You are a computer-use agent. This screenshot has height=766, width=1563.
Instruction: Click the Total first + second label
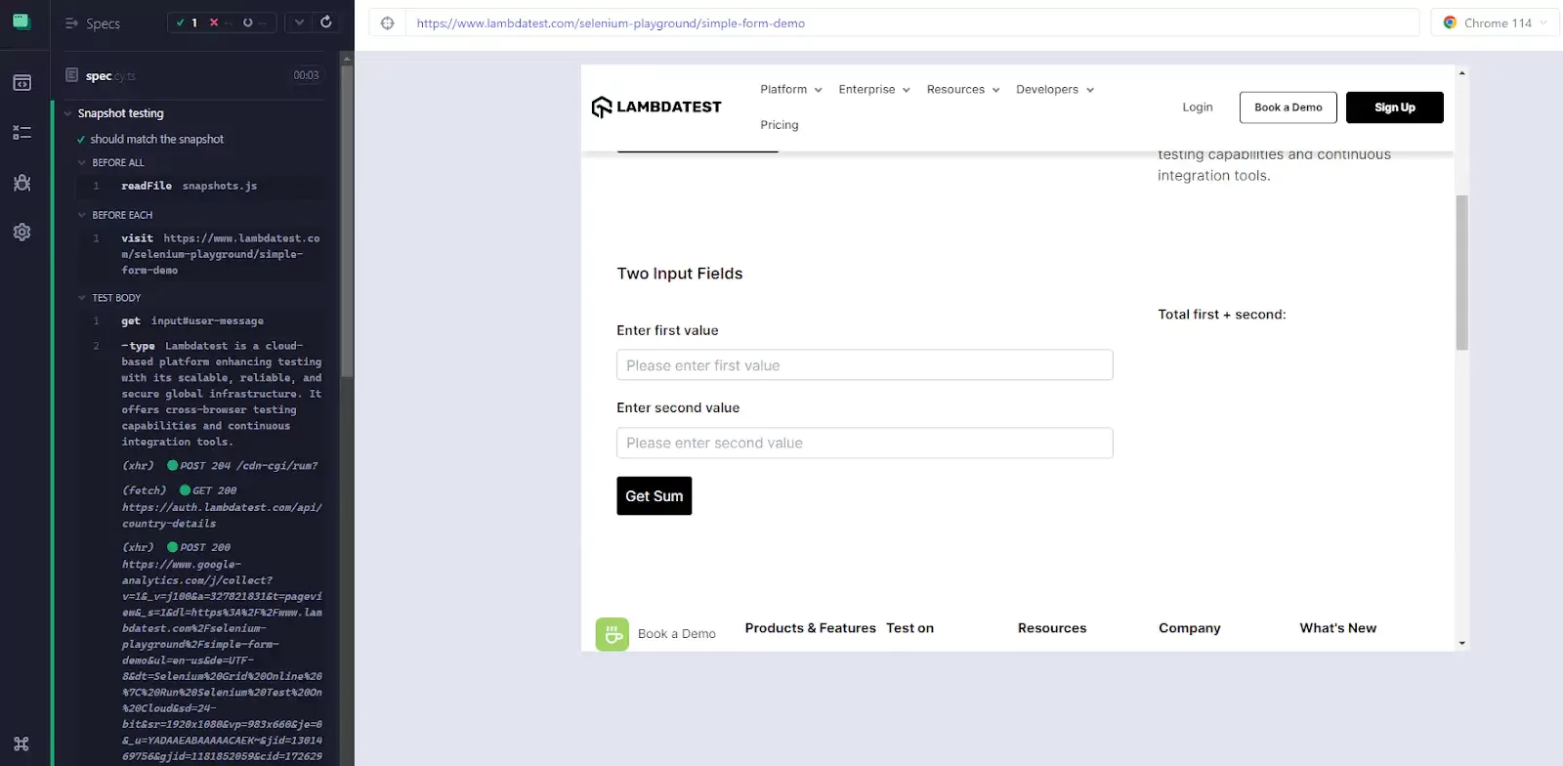[1222, 315]
